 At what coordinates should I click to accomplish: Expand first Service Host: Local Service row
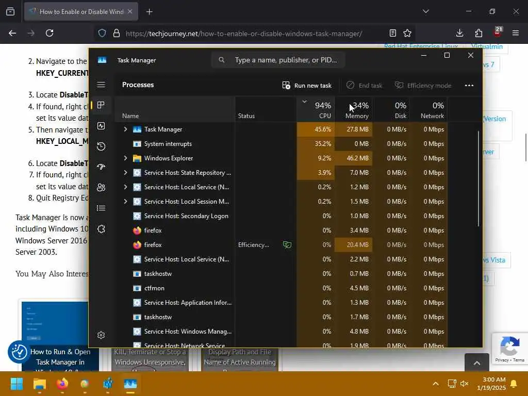point(125,187)
